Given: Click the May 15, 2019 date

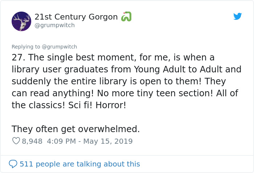Looking at the screenshot, I should pos(108,141).
